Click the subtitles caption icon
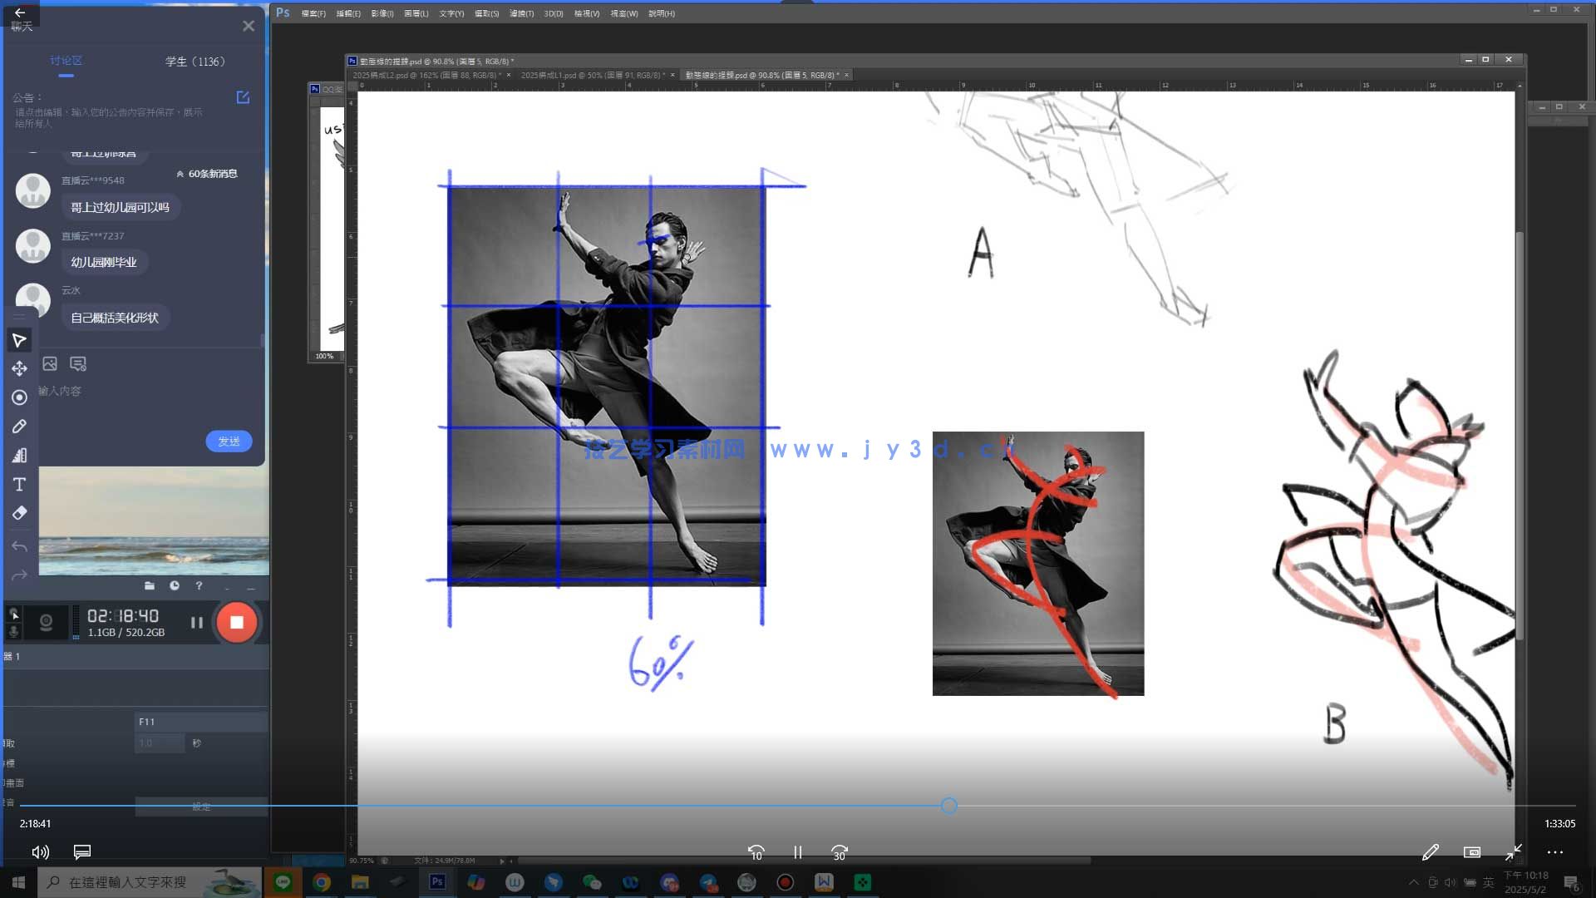Screen dimensions: 1596x898 tap(81, 852)
